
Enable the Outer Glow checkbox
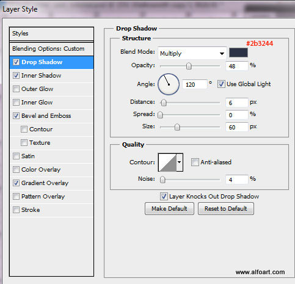[16, 89]
